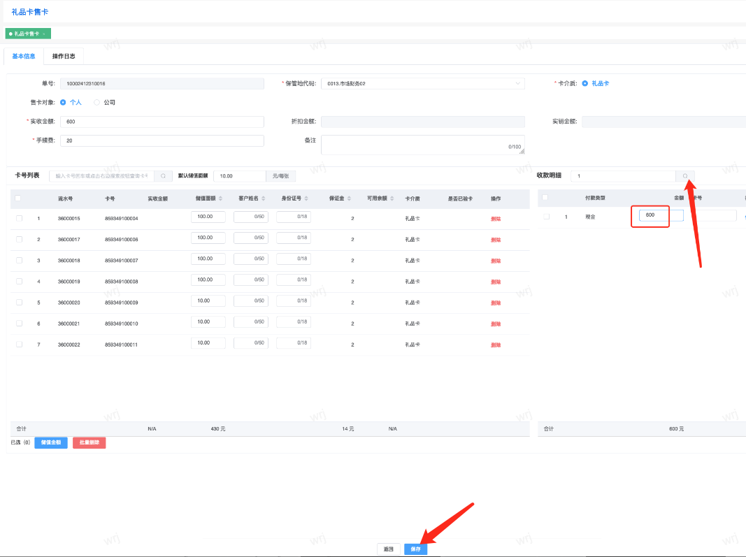Image resolution: width=746 pixels, height=557 pixels.
Task: Click the search icon beside 收款明细 input
Action: pos(685,176)
